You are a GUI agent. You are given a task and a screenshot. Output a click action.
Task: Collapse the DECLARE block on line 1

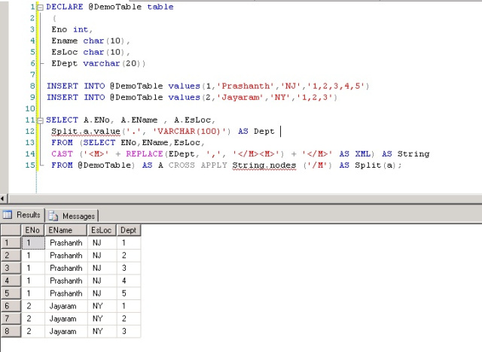[40, 8]
